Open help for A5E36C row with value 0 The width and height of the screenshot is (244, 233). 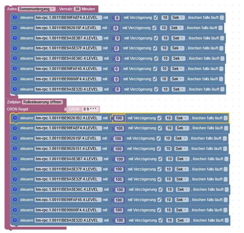(x=15, y=58)
